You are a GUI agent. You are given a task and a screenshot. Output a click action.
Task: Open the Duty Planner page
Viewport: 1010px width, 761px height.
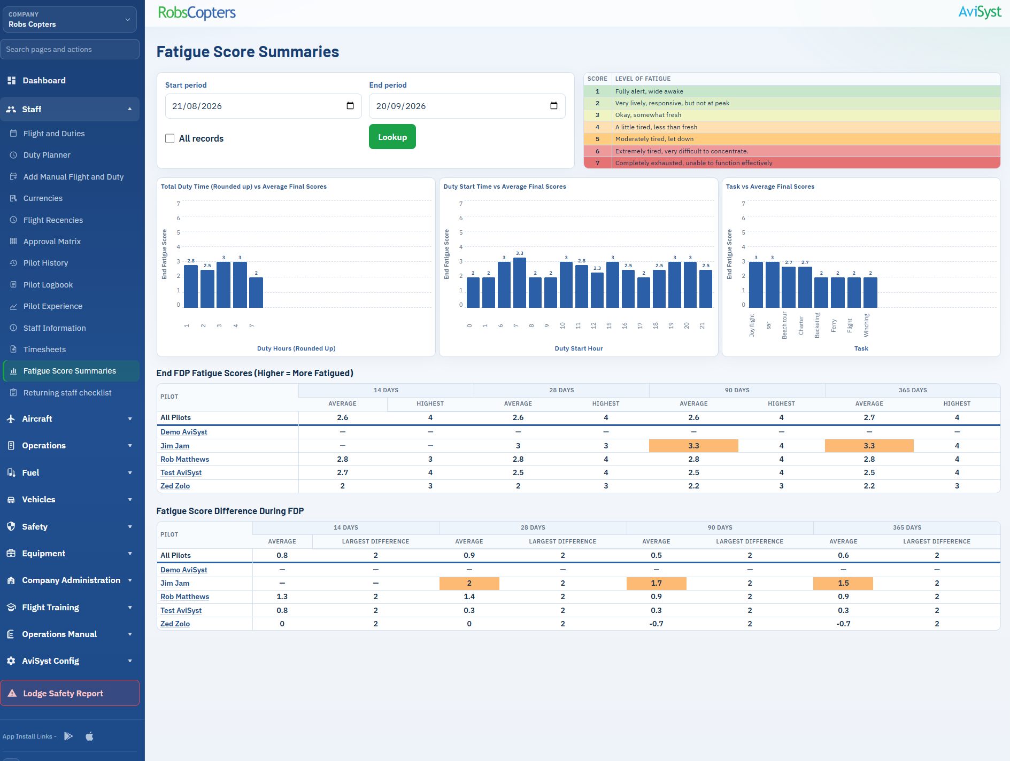[x=47, y=155]
